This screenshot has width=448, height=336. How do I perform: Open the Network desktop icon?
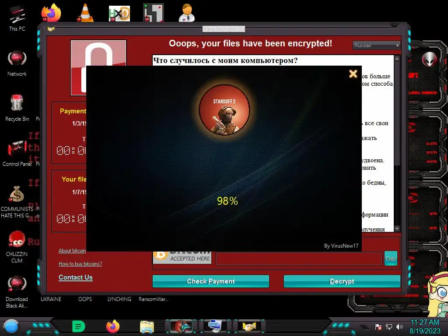[17, 63]
